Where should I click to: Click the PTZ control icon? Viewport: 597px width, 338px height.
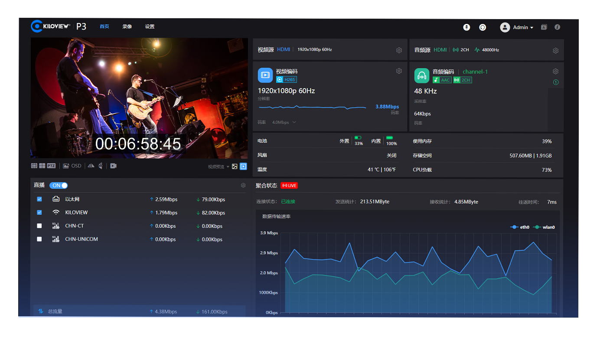click(51, 166)
